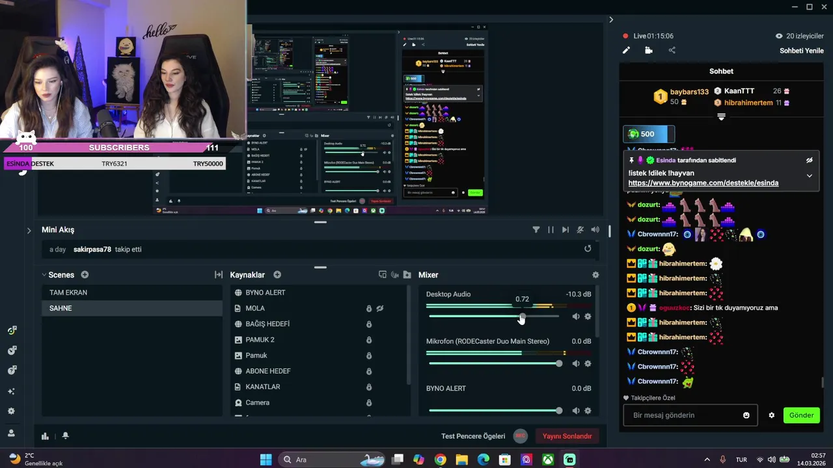Edit stream info with the pencil icon
833x468 pixels.
coord(626,50)
